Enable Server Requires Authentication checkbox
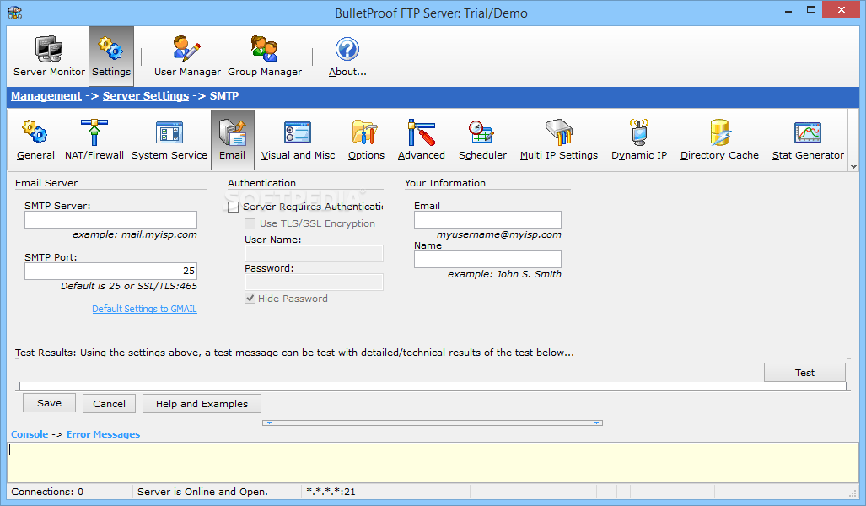 coord(233,207)
